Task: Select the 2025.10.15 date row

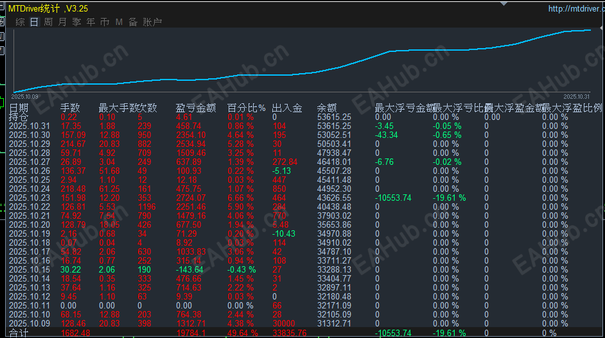Action: point(30,270)
